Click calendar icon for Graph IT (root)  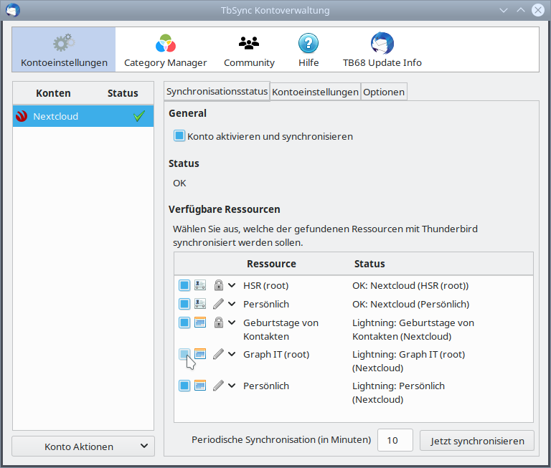click(200, 354)
